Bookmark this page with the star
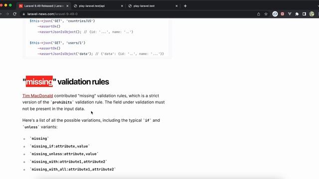The width and height of the screenshot is (319, 179). (x=266, y=14)
